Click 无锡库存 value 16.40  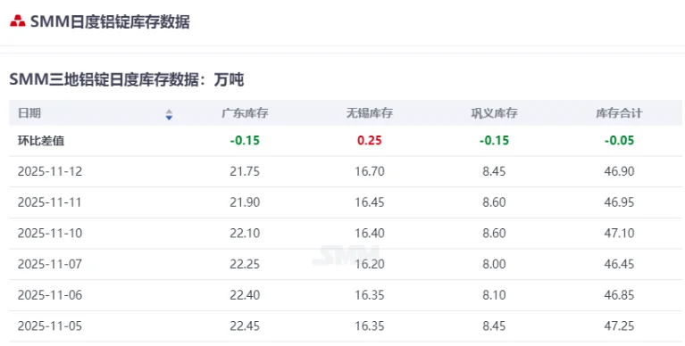[x=370, y=234]
